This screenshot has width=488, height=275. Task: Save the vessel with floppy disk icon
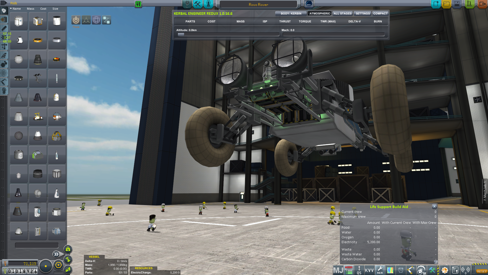[457, 4]
